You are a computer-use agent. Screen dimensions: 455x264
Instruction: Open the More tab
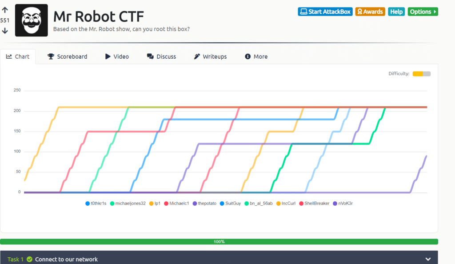click(256, 56)
